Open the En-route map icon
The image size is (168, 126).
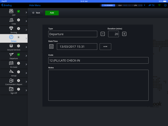coord(11,63)
